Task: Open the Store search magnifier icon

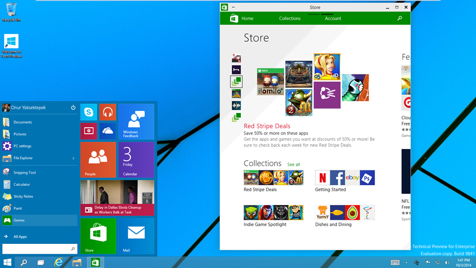Action: tap(399, 19)
